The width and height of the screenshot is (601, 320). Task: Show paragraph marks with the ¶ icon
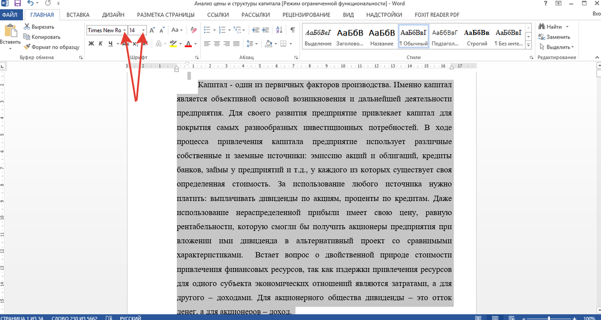(292, 29)
